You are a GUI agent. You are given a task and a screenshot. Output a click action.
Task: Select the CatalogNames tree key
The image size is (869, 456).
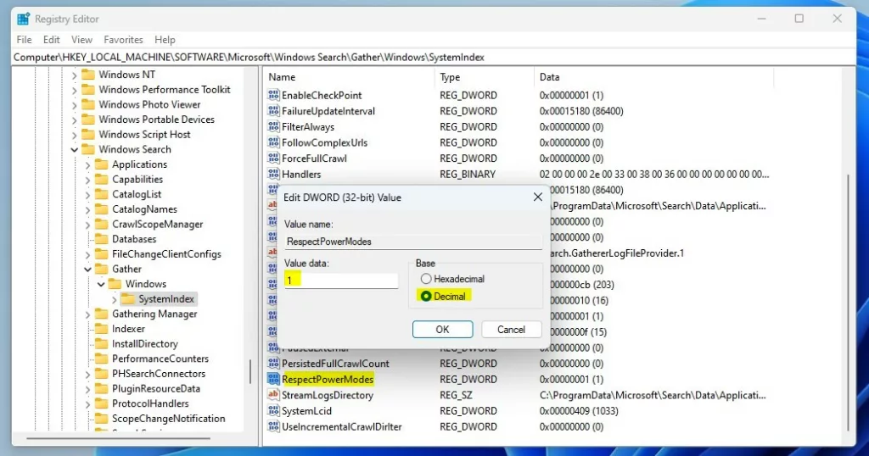[x=144, y=209]
